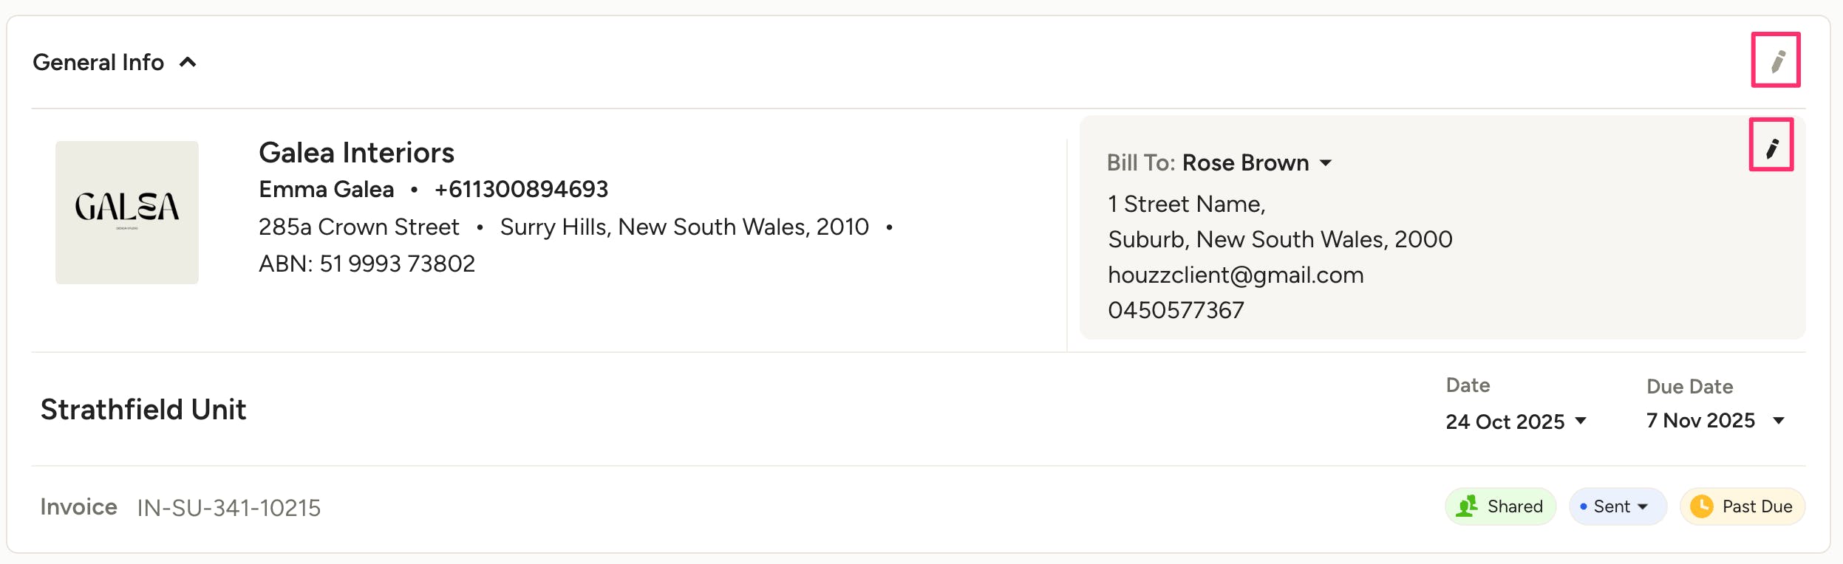Collapse the General Info section chevron
1843x564 pixels.
click(188, 63)
